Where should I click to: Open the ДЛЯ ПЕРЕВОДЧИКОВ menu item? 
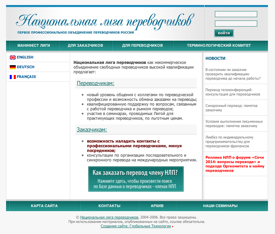point(142,45)
